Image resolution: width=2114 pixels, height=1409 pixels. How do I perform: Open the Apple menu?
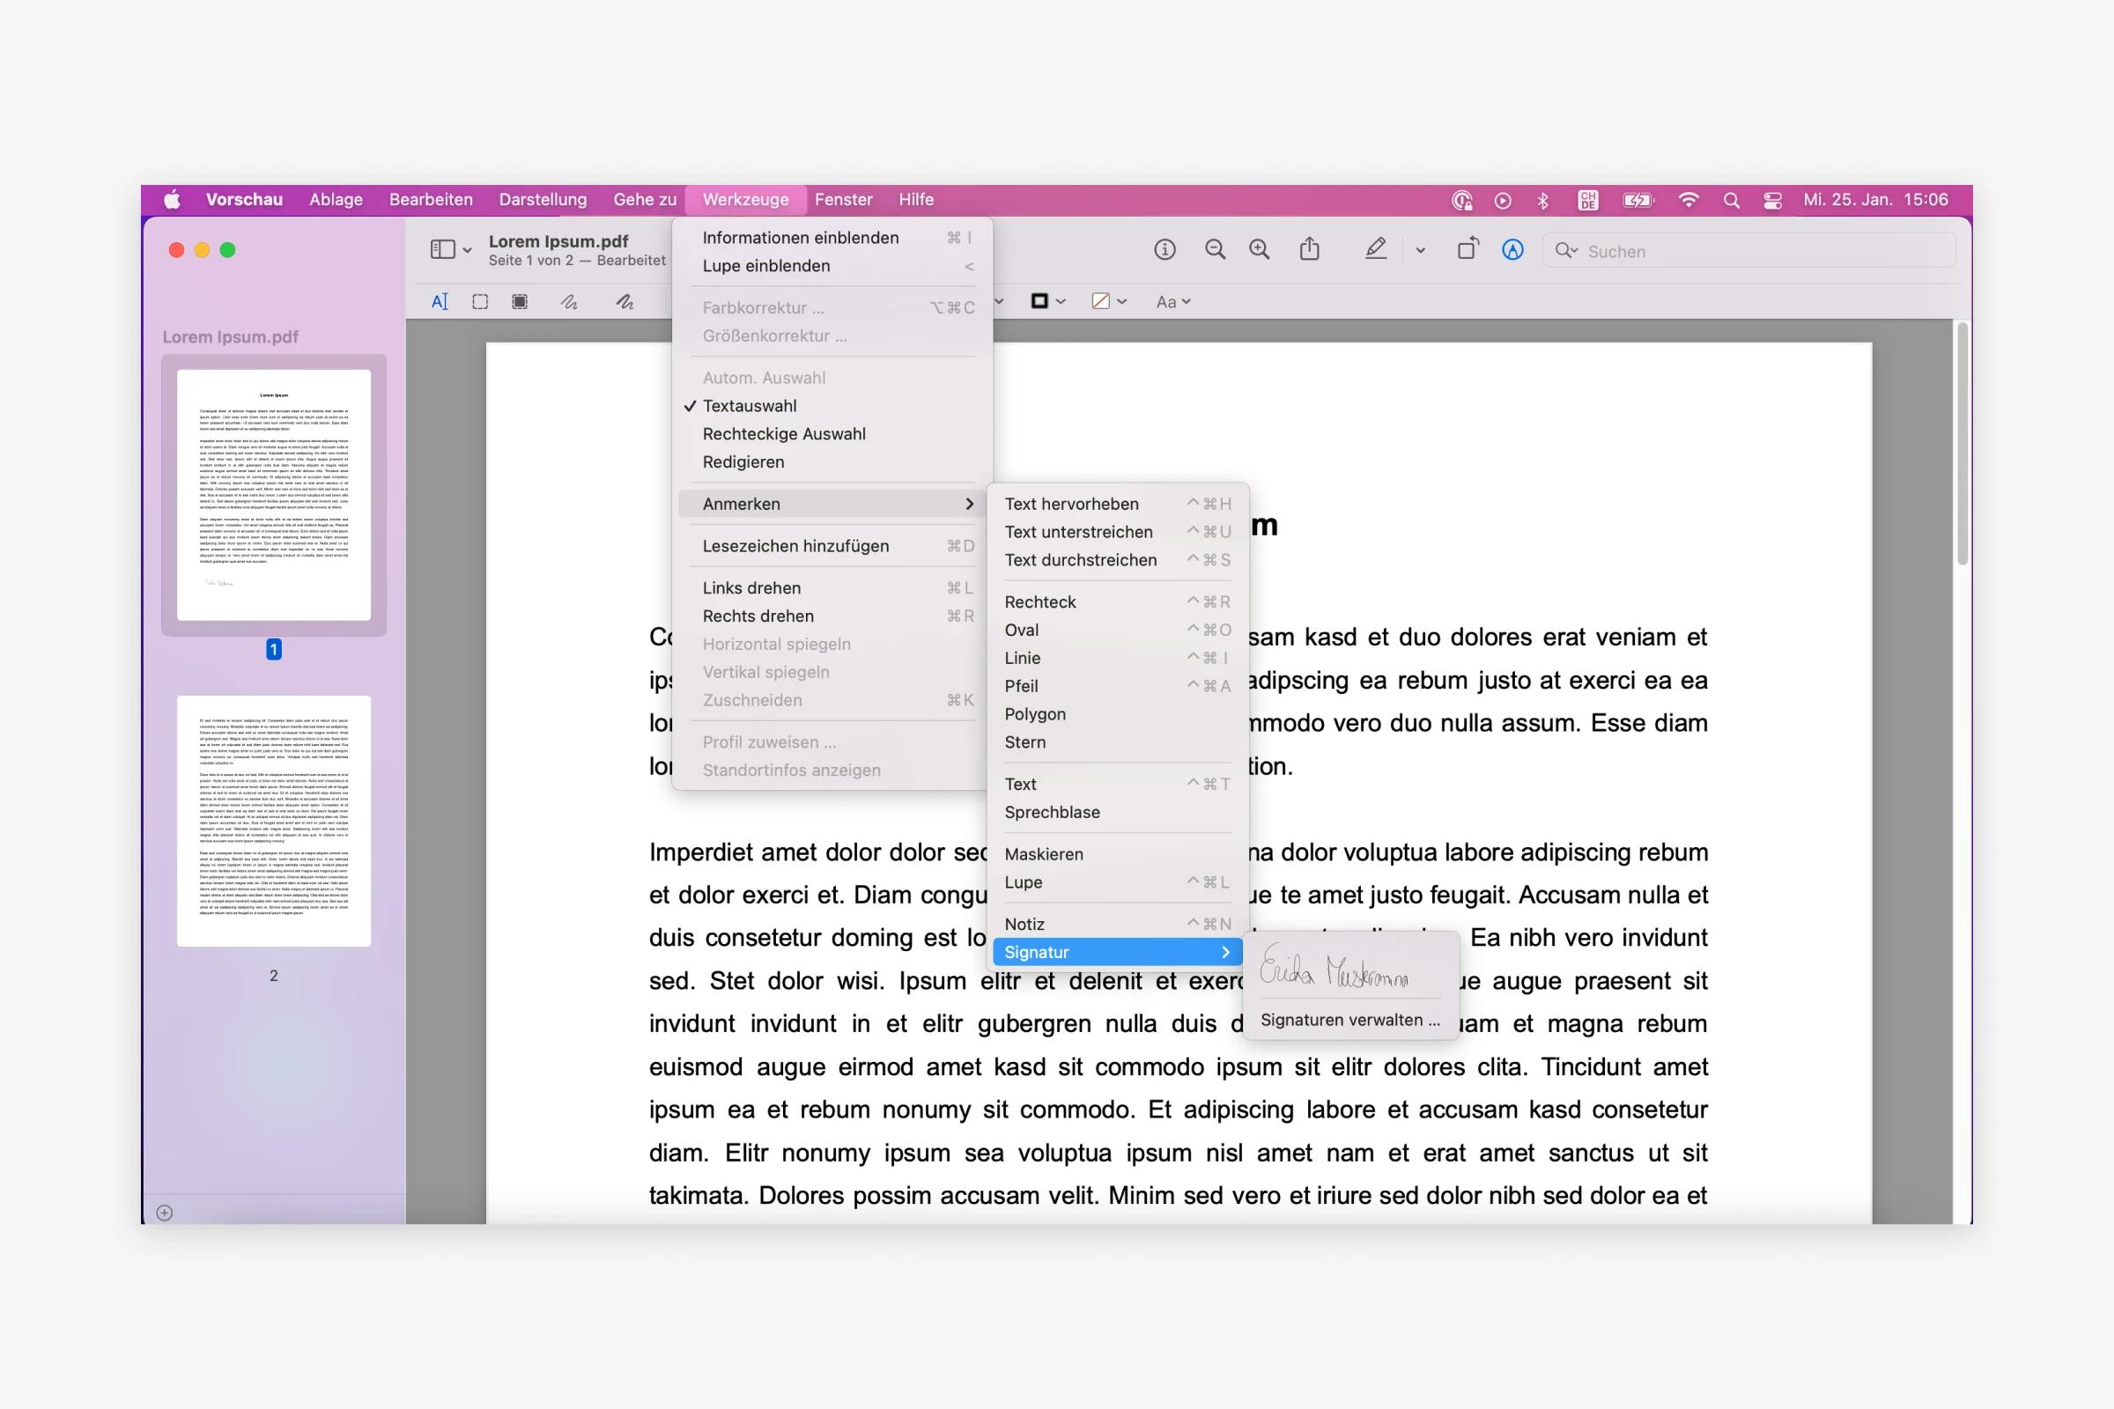point(172,200)
